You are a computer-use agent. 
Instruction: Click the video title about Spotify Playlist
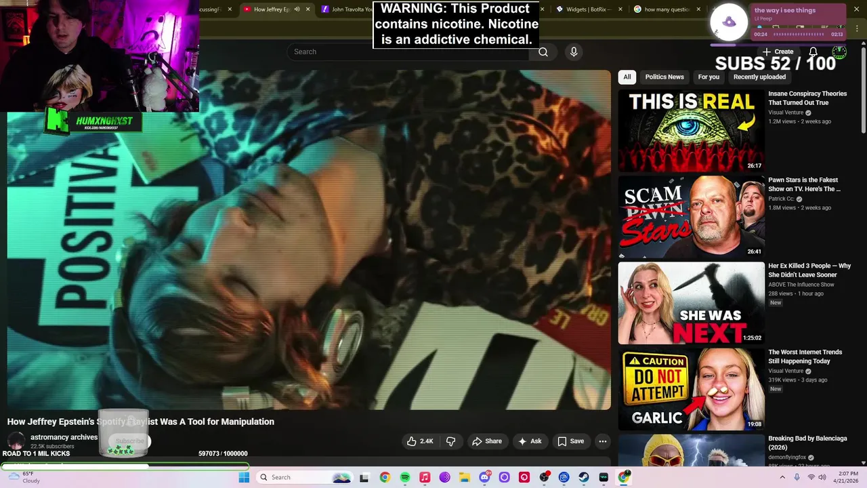pyautogui.click(x=141, y=422)
